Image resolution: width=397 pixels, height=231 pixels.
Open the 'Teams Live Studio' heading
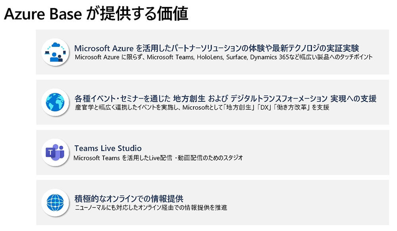pos(108,148)
